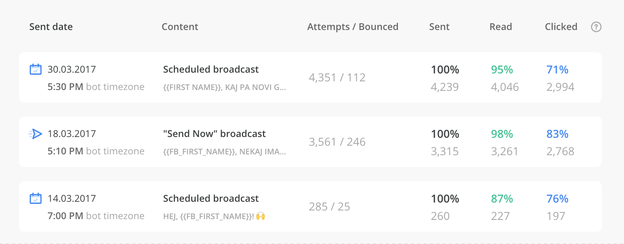This screenshot has width=624, height=244.
Task: Click the paper plane Send Now icon
Action: (x=36, y=134)
